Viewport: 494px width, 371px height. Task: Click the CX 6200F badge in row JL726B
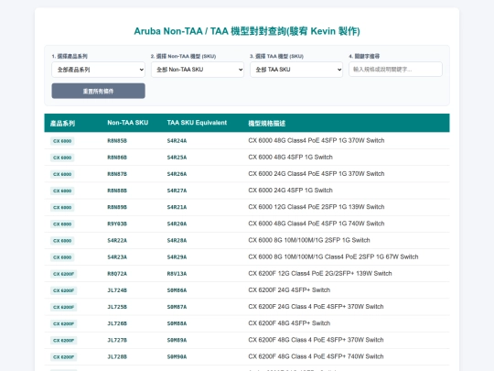(x=64, y=323)
